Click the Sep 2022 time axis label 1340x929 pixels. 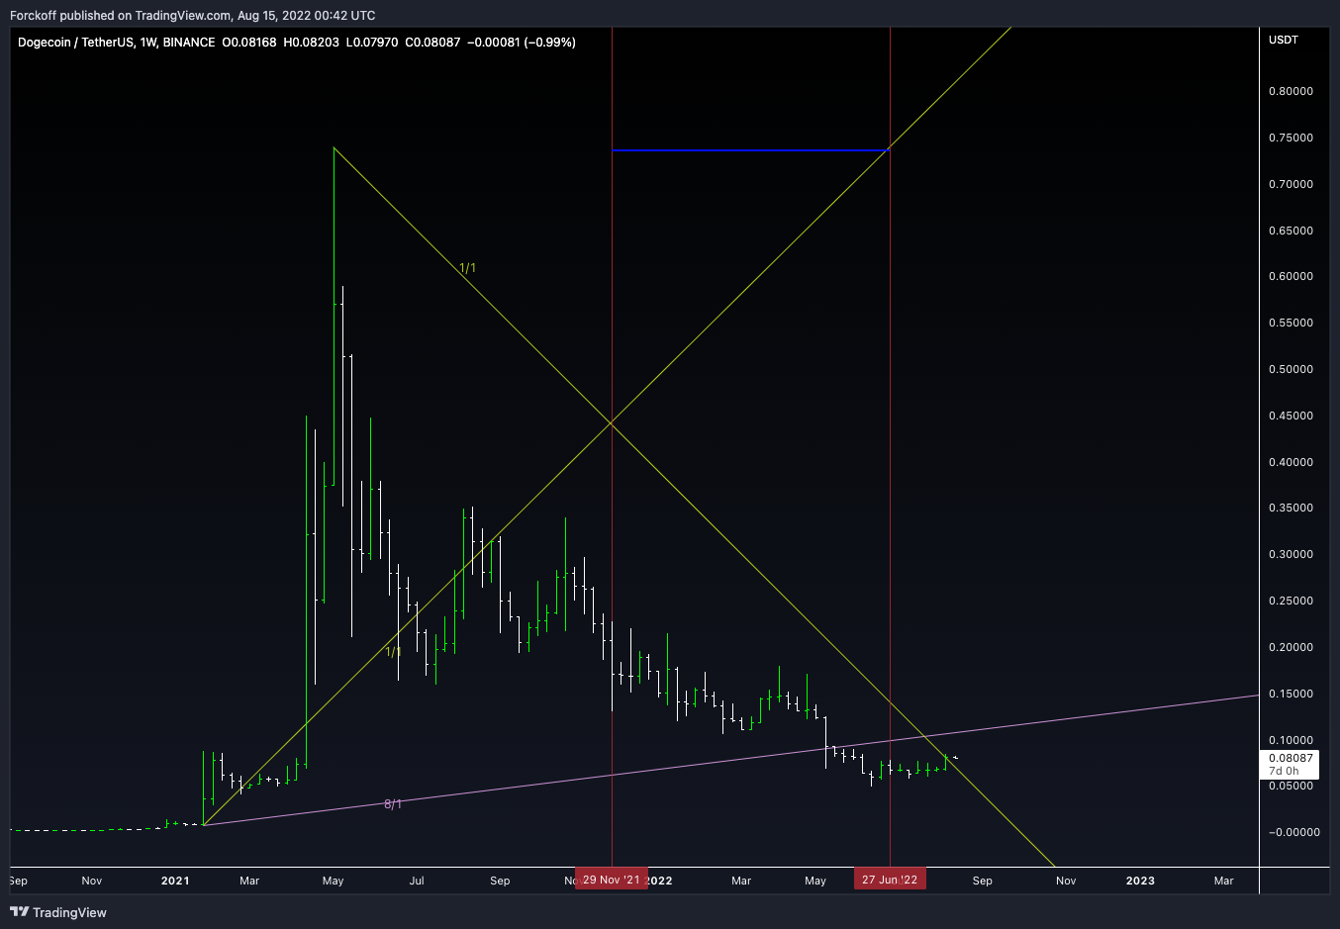pyautogui.click(x=982, y=881)
